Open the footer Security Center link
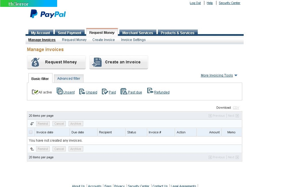This screenshot has height=187, width=289. tap(138, 186)
